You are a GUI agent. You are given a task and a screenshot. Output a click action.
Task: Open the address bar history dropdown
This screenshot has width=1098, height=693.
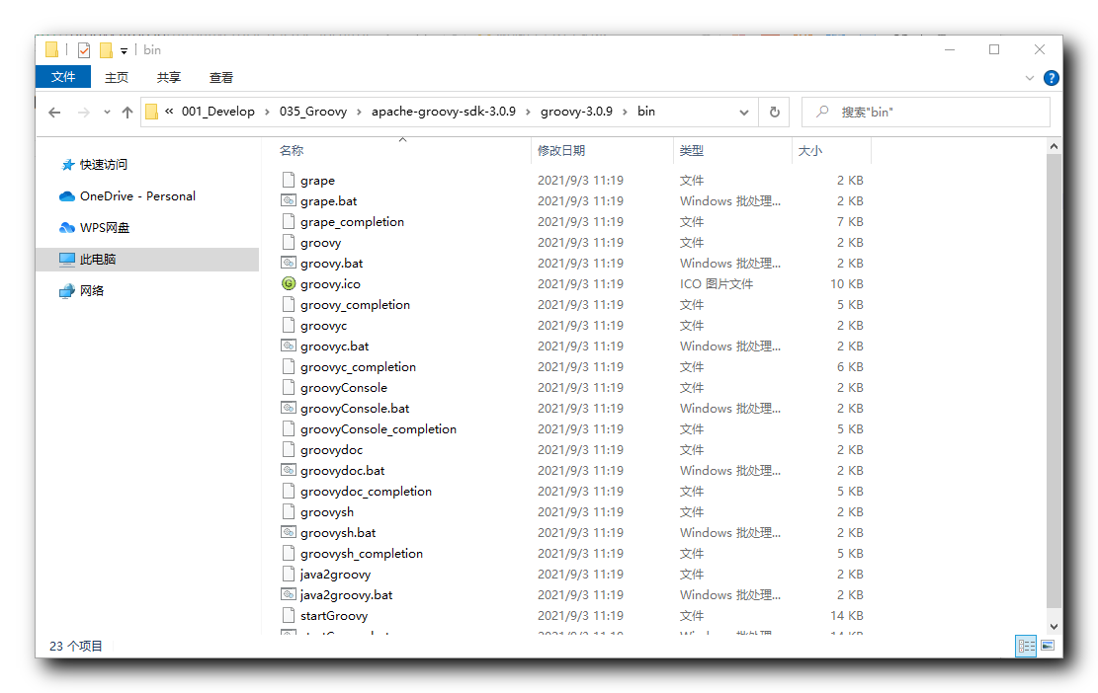pyautogui.click(x=744, y=112)
